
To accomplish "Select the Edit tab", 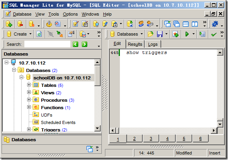I will coord(117,44).
